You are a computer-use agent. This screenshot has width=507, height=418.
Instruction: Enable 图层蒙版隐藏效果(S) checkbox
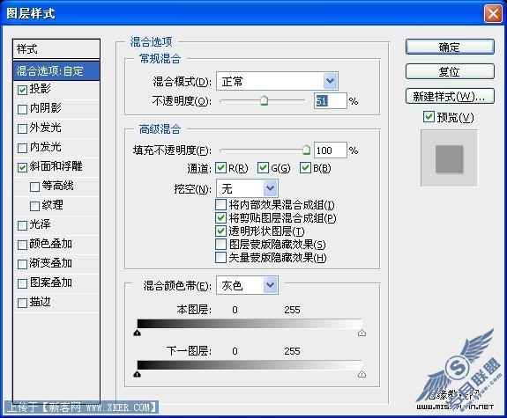point(220,245)
